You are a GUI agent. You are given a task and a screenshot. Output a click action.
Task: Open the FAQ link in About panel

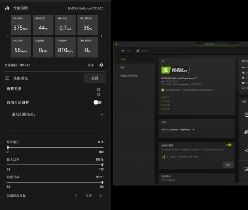click(x=165, y=109)
